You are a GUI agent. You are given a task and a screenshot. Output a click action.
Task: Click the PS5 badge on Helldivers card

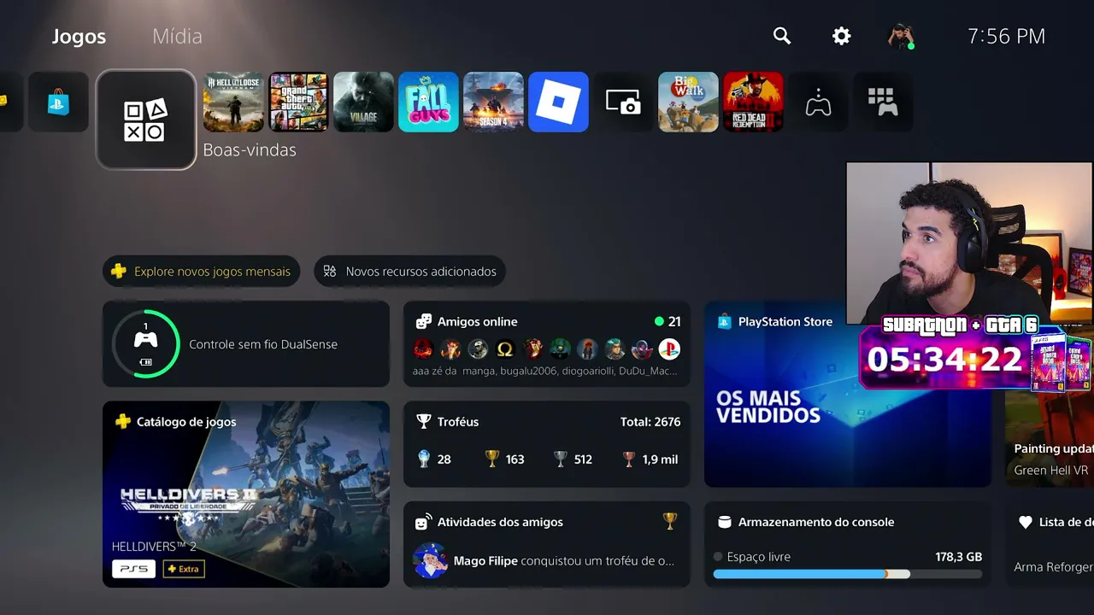point(133,569)
